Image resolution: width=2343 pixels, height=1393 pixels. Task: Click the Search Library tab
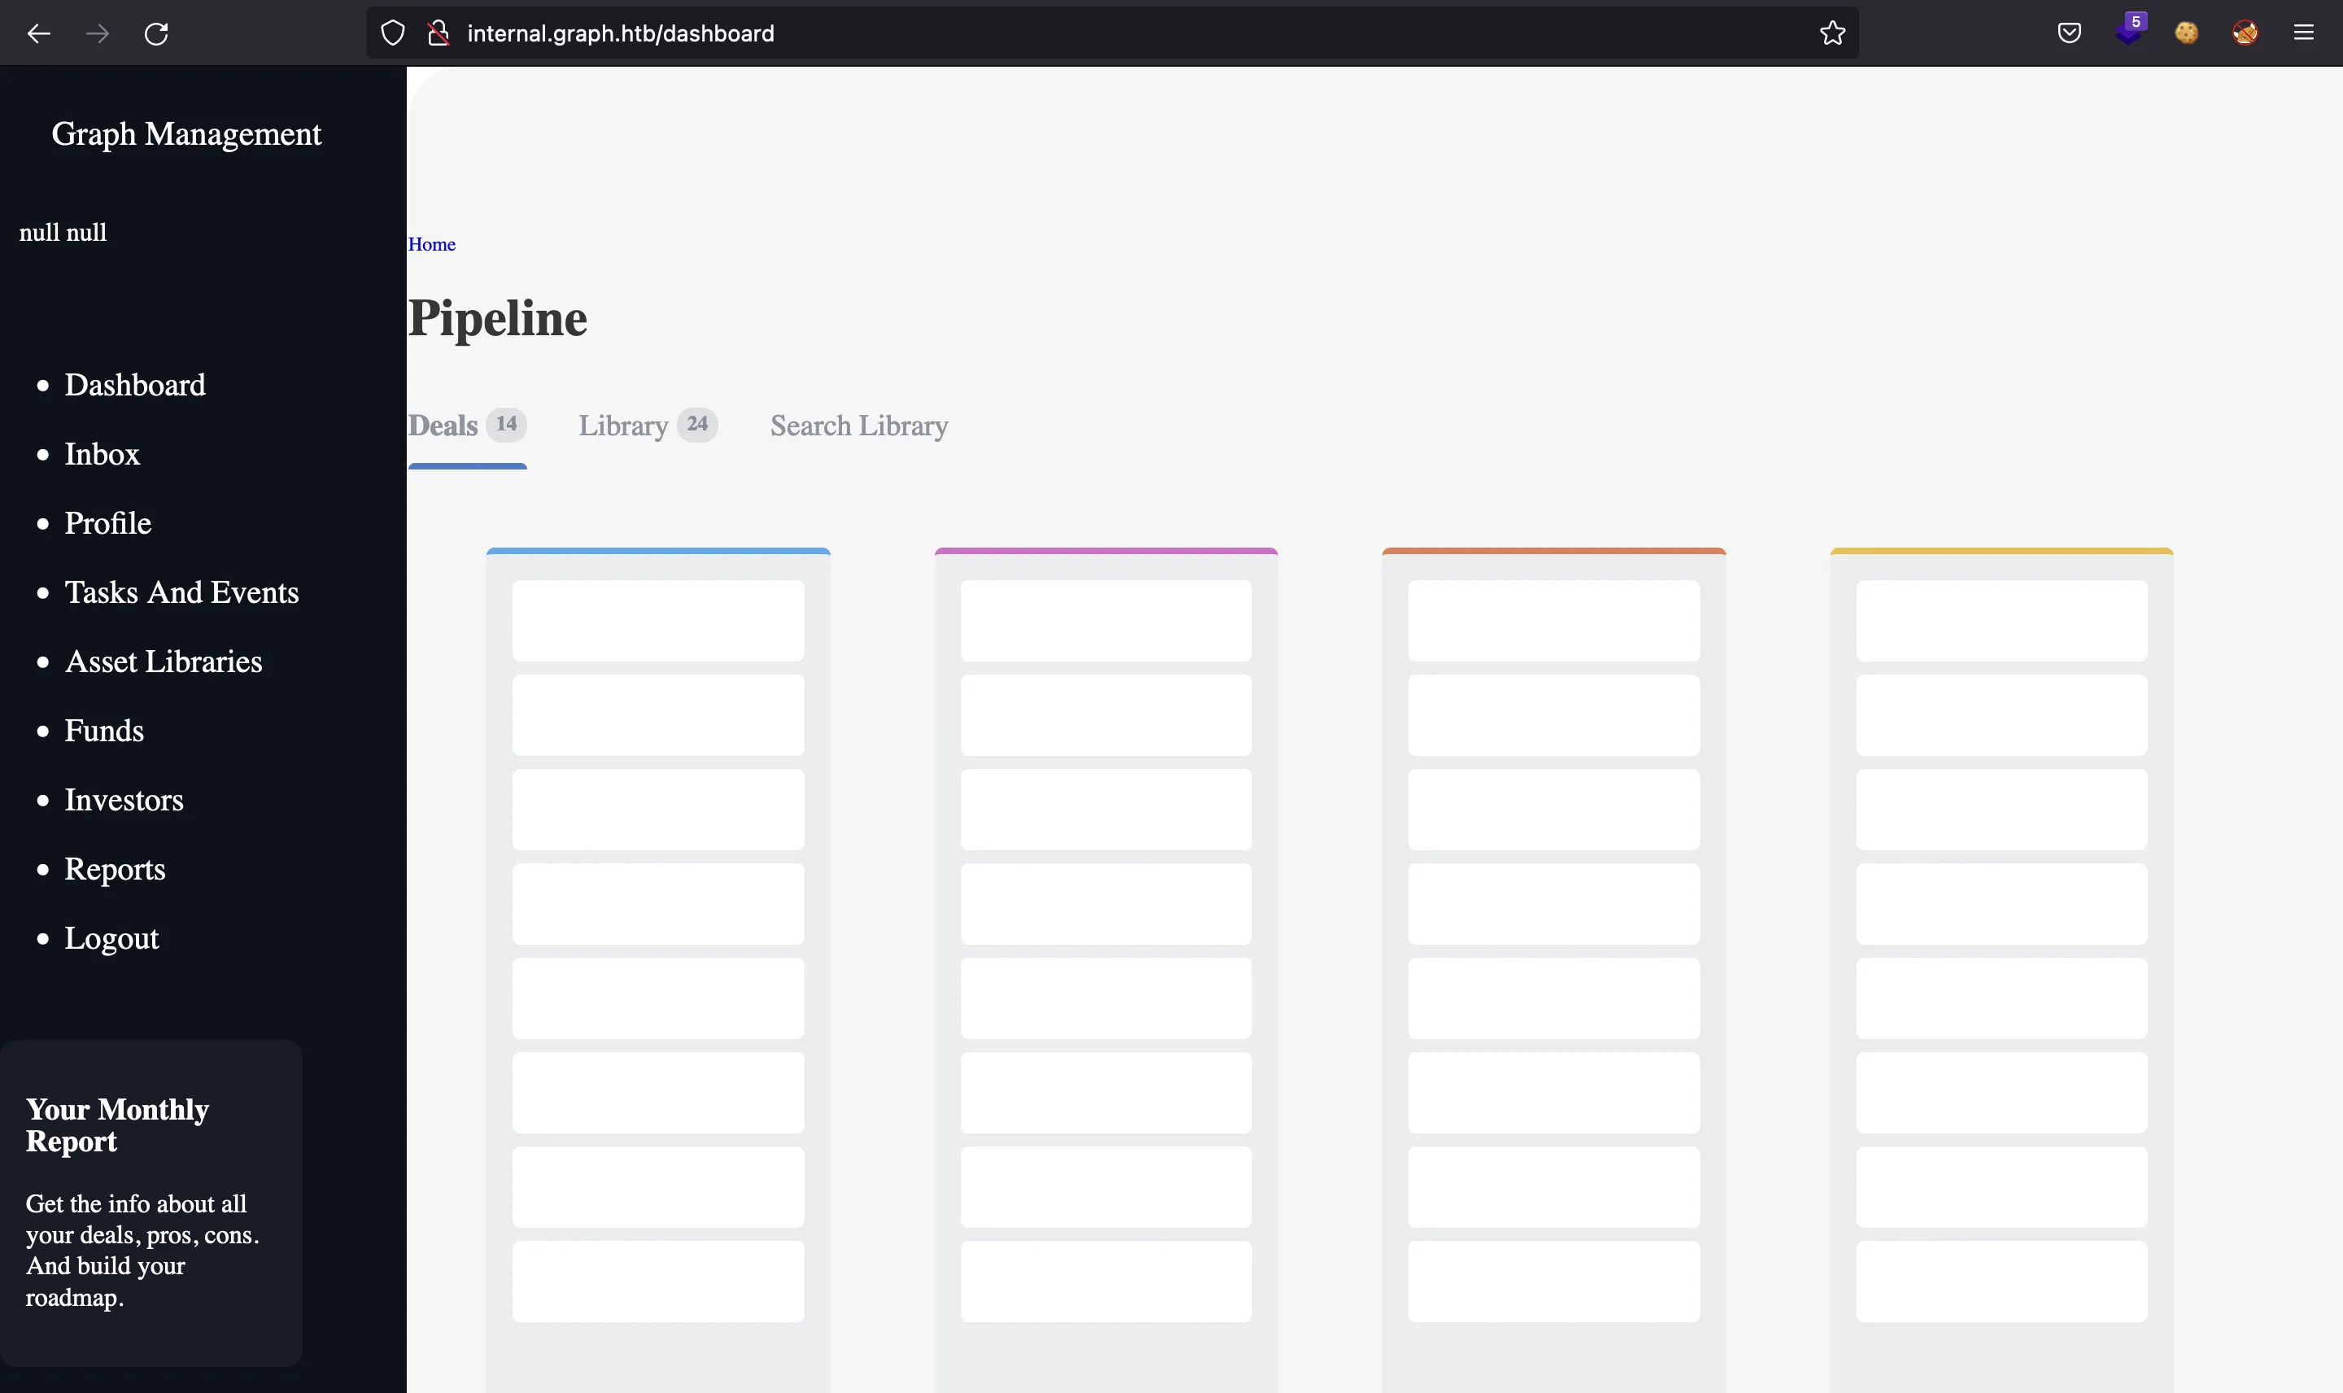point(859,425)
